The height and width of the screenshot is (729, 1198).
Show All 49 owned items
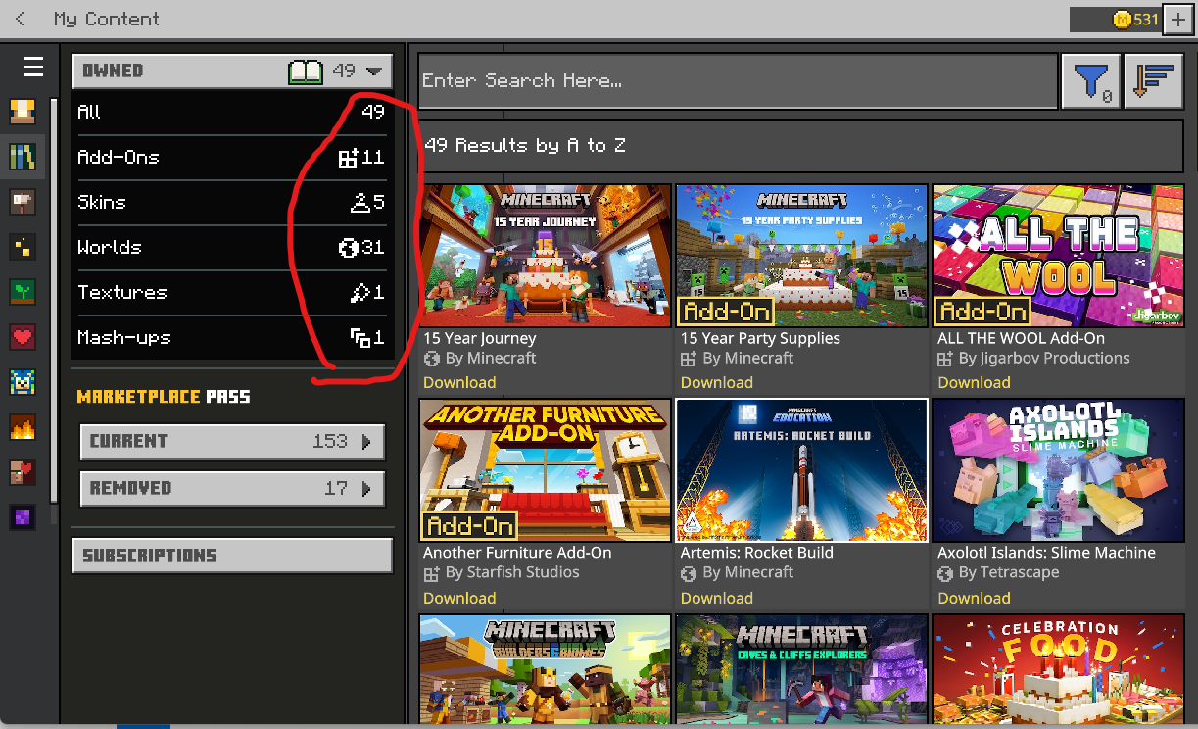pos(232,112)
